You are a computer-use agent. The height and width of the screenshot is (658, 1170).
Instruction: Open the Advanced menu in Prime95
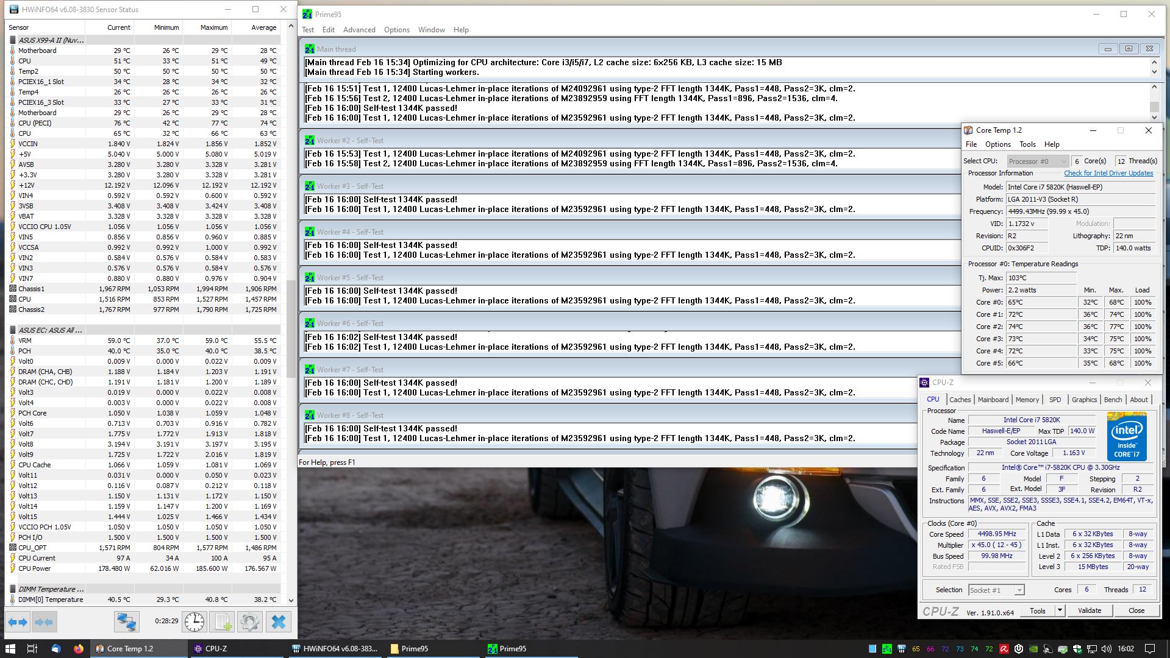coord(359,29)
